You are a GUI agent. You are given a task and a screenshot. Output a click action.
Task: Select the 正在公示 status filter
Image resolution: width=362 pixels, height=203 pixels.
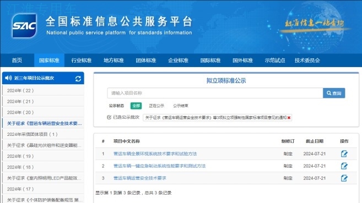point(156,106)
